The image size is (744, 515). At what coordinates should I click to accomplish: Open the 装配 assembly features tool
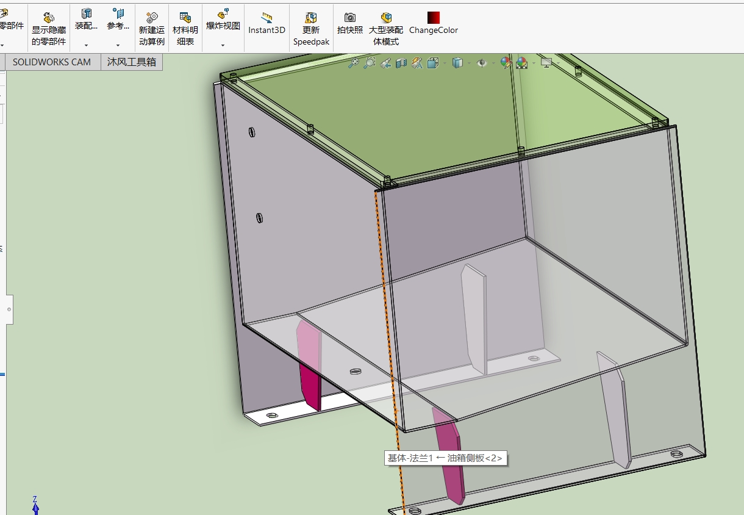86,20
